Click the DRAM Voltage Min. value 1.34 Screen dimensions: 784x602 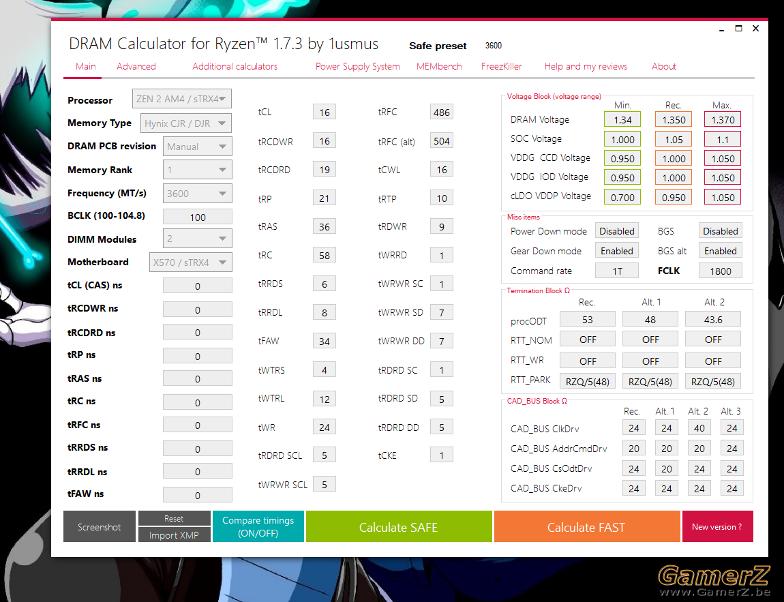622,119
